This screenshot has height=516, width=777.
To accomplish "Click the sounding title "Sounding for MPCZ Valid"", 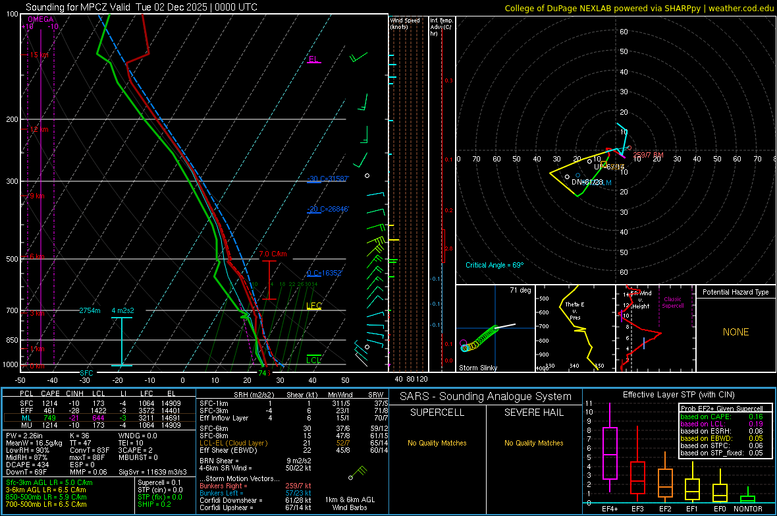I will (78, 7).
